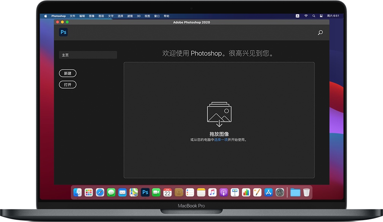Image resolution: width=383 pixels, height=222 pixels.
Task: Click the 打开 (Open) button
Action: pyautogui.click(x=68, y=84)
